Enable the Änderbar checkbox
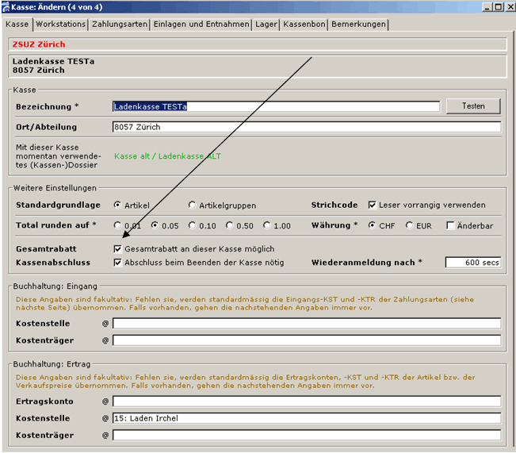The height and width of the screenshot is (453, 516). click(450, 226)
